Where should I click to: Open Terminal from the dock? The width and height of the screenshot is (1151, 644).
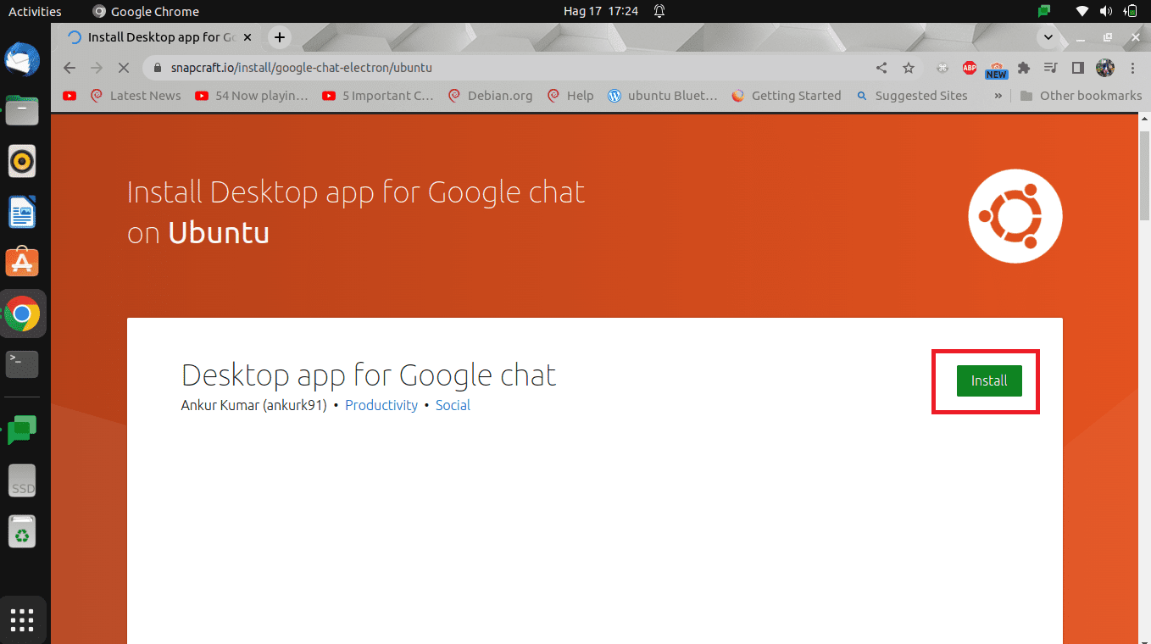click(22, 364)
